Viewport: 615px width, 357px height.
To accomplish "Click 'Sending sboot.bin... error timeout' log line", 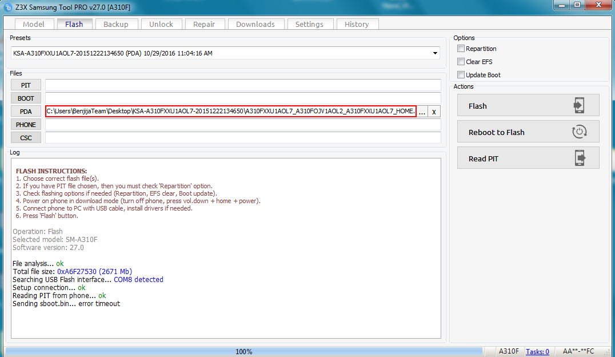I will tap(66, 304).
